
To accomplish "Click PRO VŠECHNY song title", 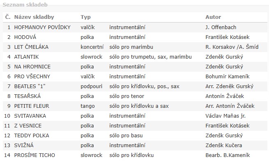I will (x=32, y=77).
